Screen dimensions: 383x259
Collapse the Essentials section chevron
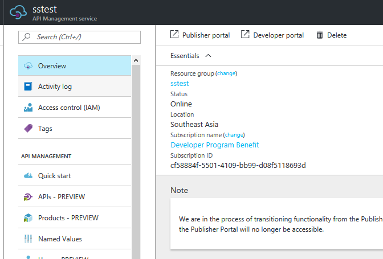coord(208,56)
